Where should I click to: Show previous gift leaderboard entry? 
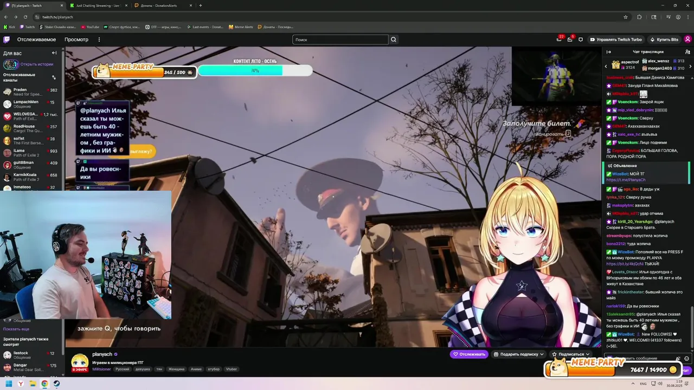[x=606, y=66]
